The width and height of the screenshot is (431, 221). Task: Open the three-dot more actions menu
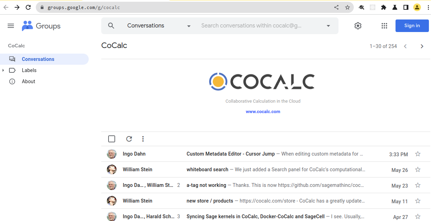143,139
